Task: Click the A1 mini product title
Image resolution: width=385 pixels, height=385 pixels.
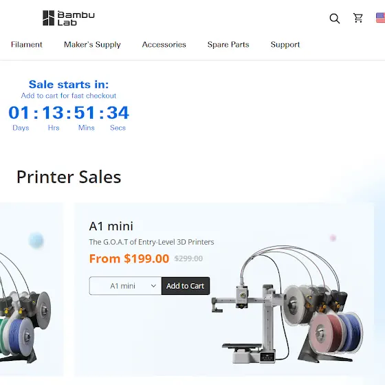Action: [x=111, y=226]
